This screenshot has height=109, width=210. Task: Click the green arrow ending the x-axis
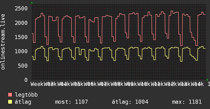coord(207,80)
